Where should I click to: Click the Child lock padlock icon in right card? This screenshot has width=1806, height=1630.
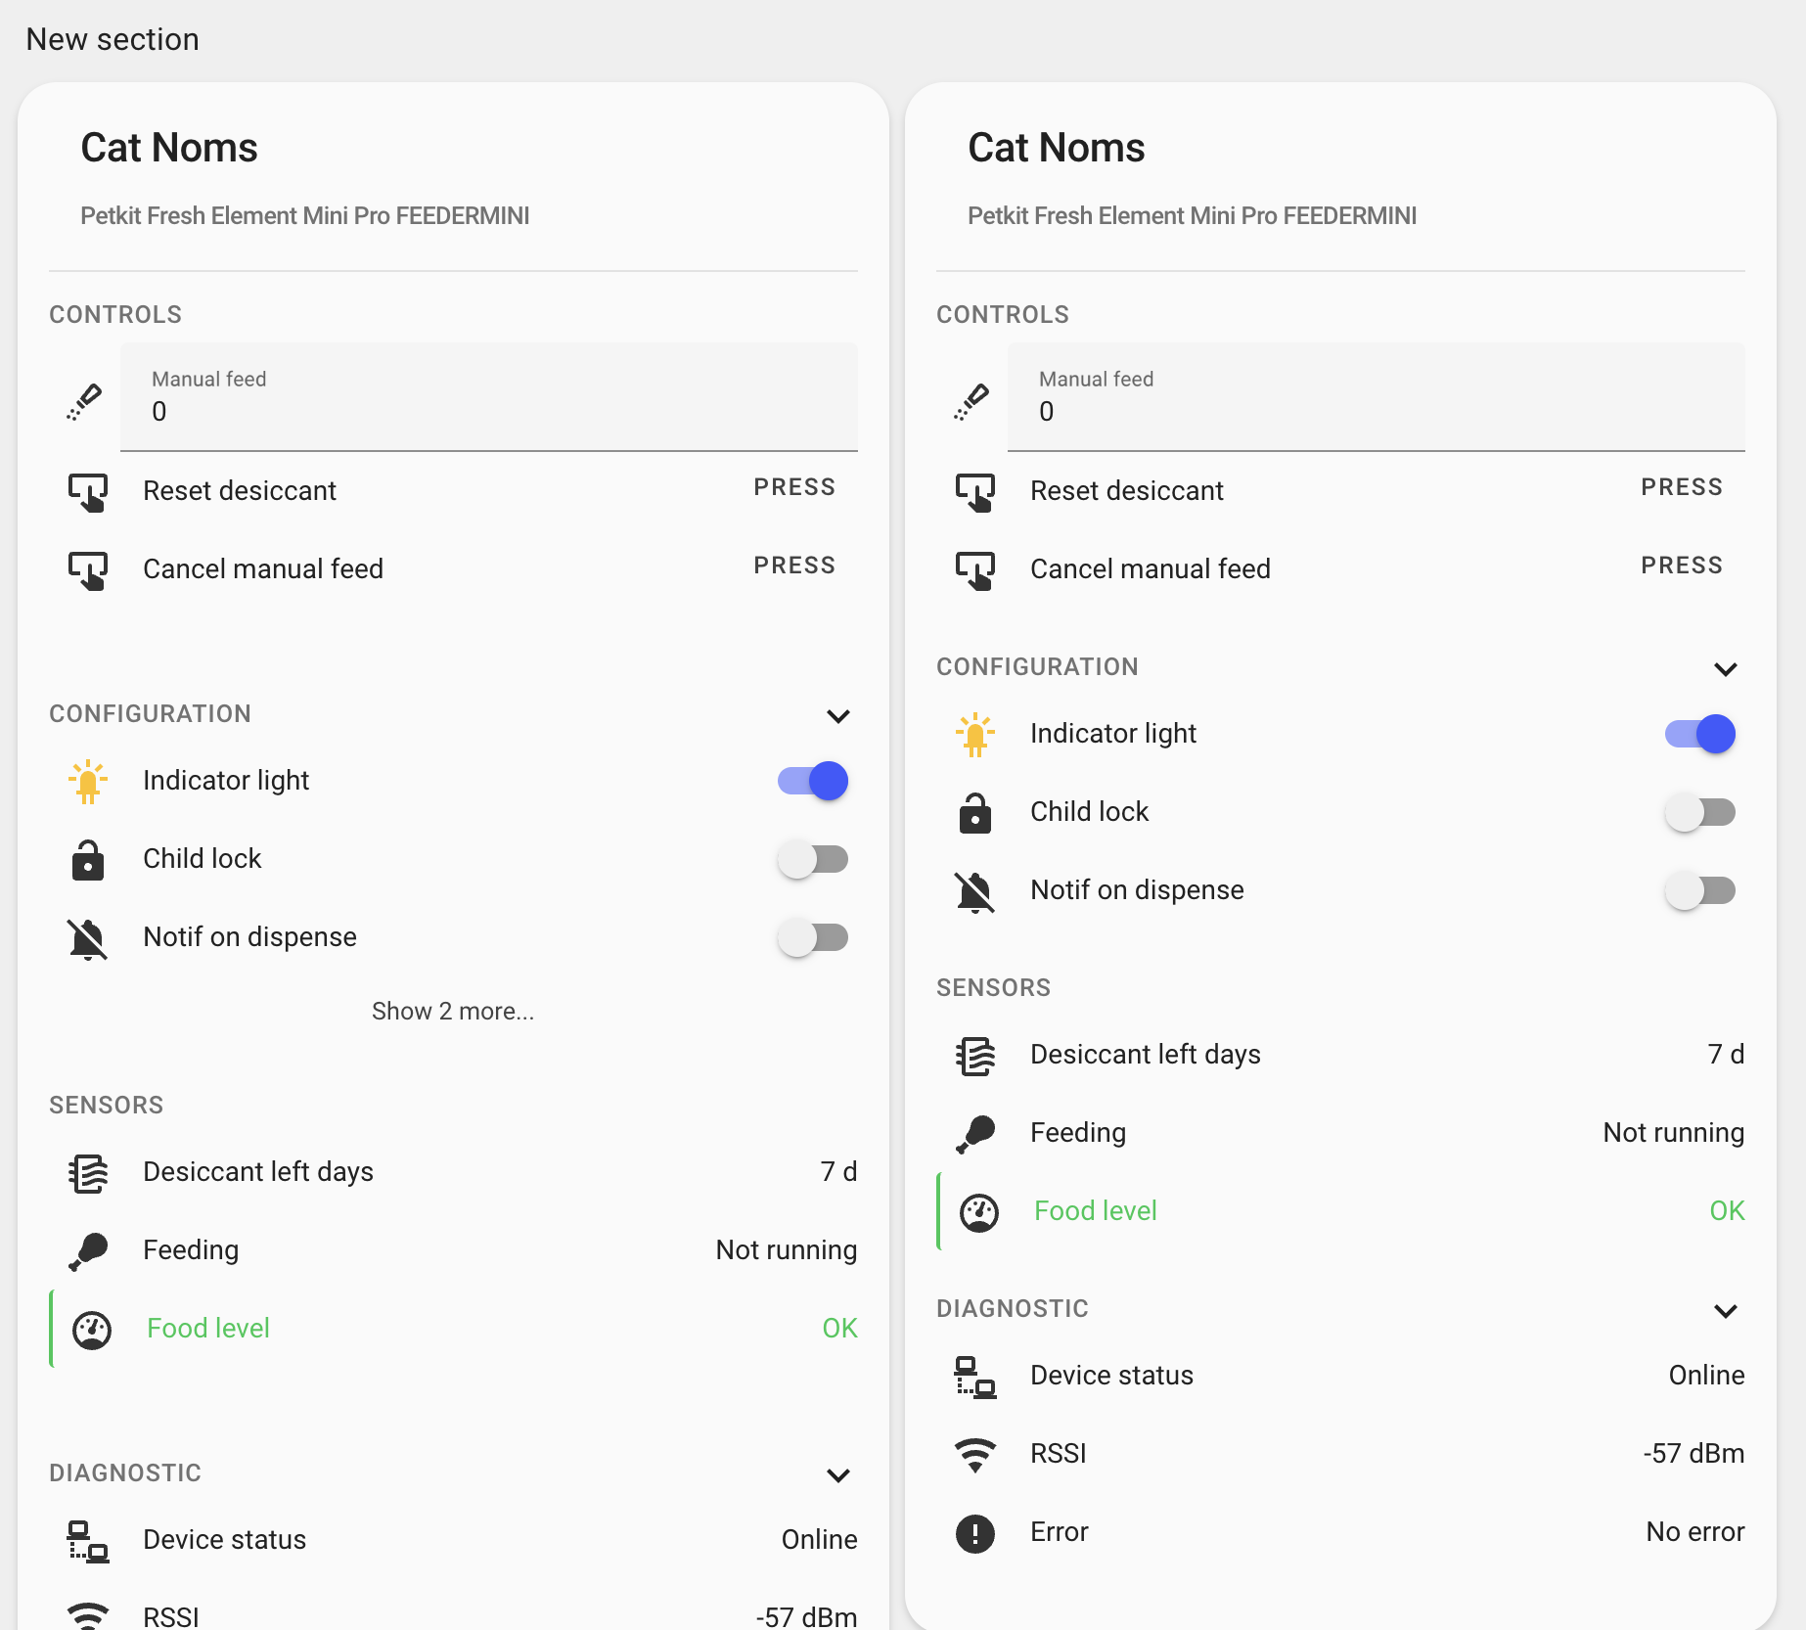click(974, 812)
